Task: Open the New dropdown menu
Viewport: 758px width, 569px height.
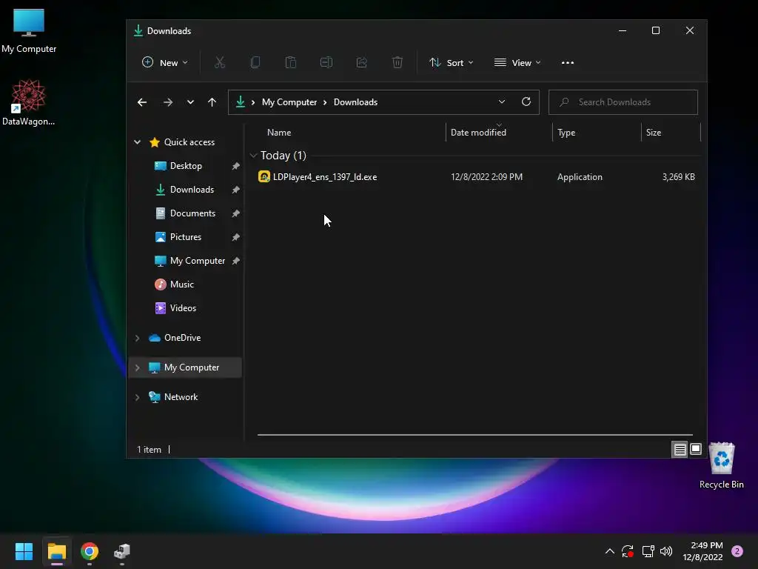Action: click(164, 62)
